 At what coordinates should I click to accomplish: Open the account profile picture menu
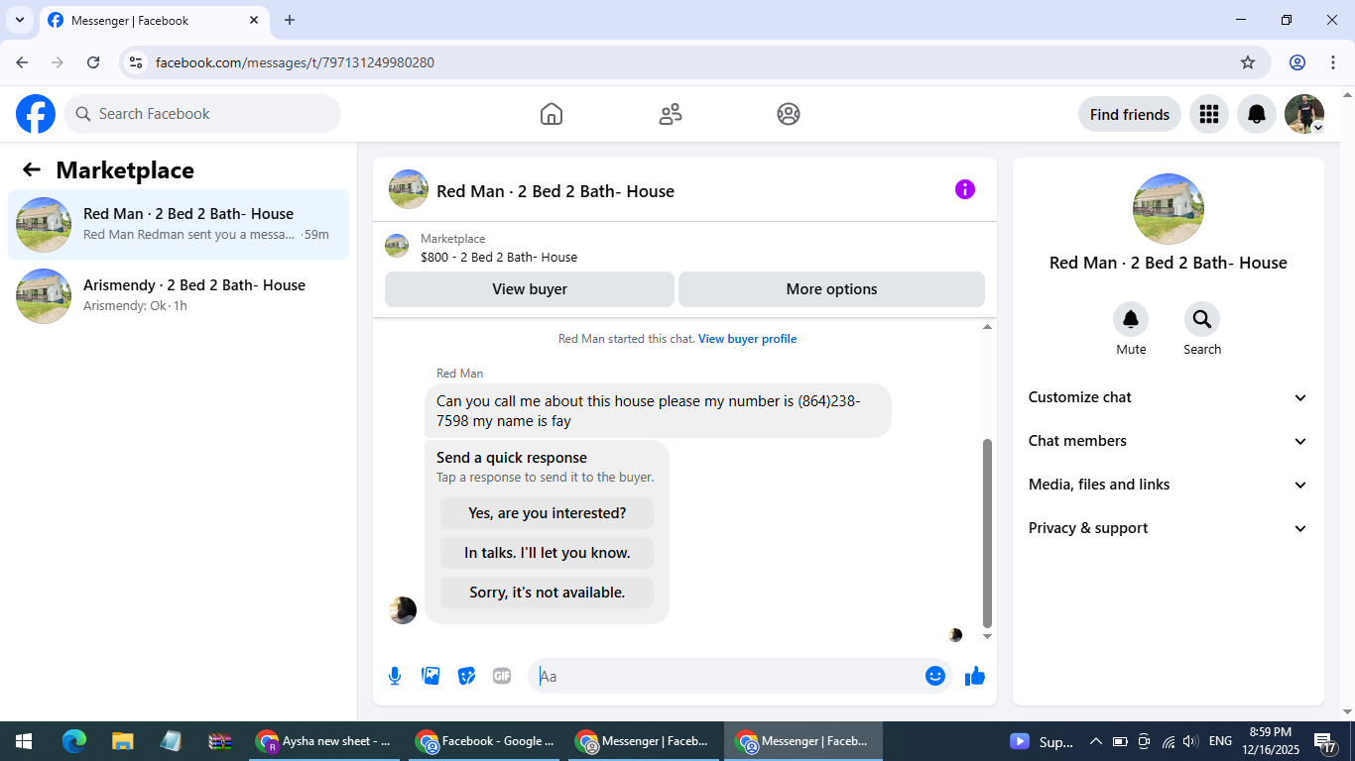coord(1304,114)
